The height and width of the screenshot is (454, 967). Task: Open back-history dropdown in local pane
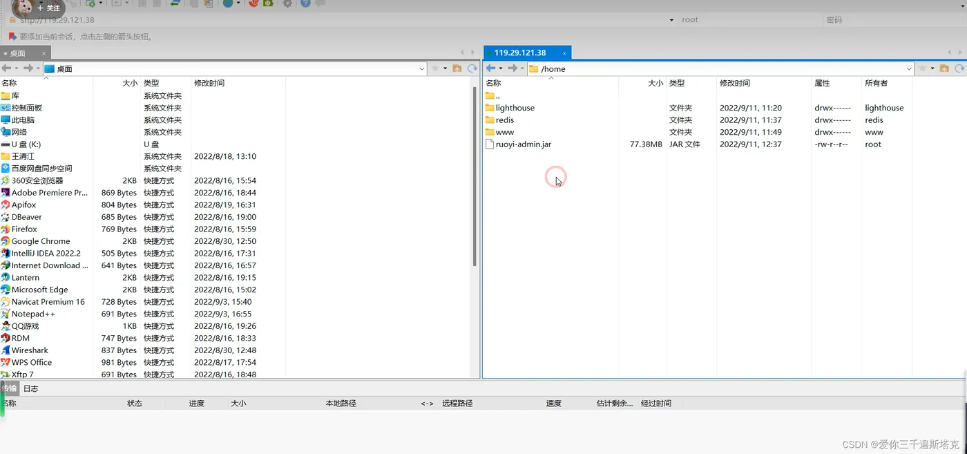(x=17, y=68)
